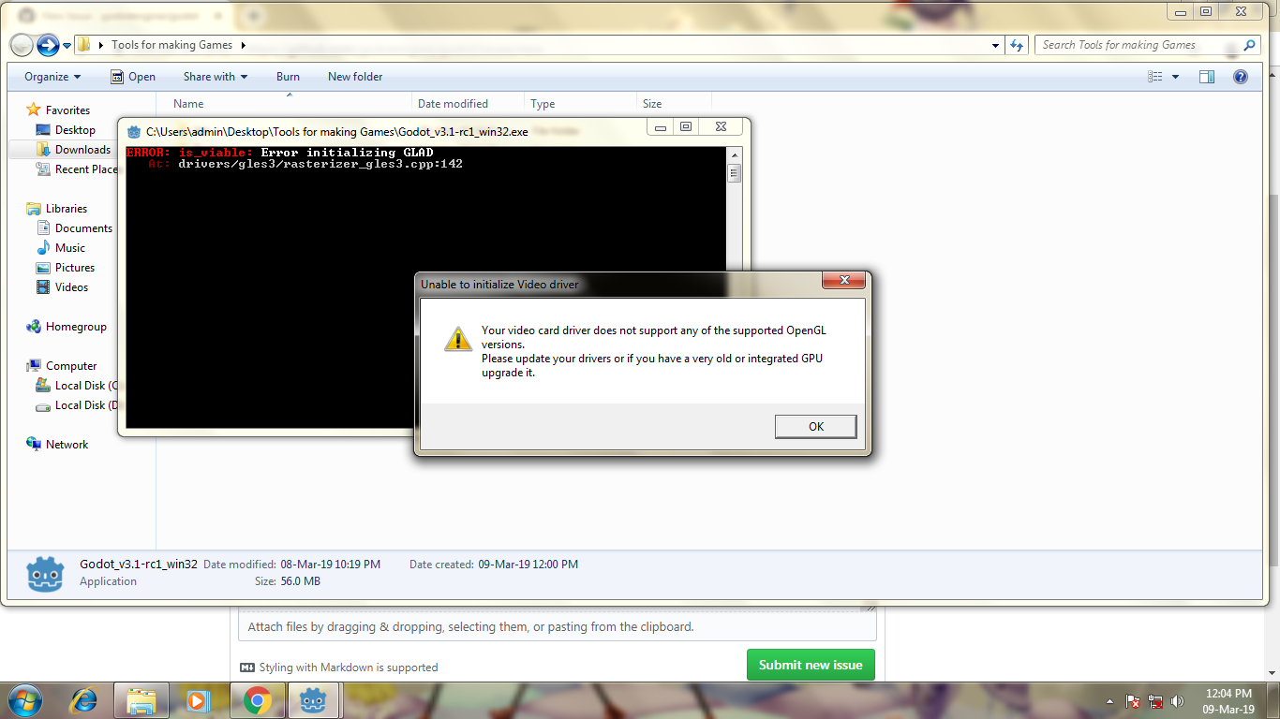This screenshot has height=719, width=1280.
Task: Click the Explorer forward navigation arrow
Action: click(48, 45)
